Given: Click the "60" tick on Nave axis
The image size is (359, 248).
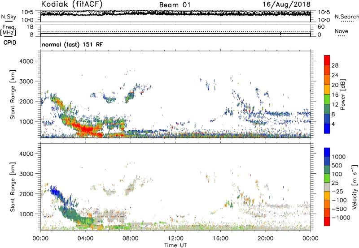Looking at the screenshot, I should pyautogui.click(x=321, y=27).
